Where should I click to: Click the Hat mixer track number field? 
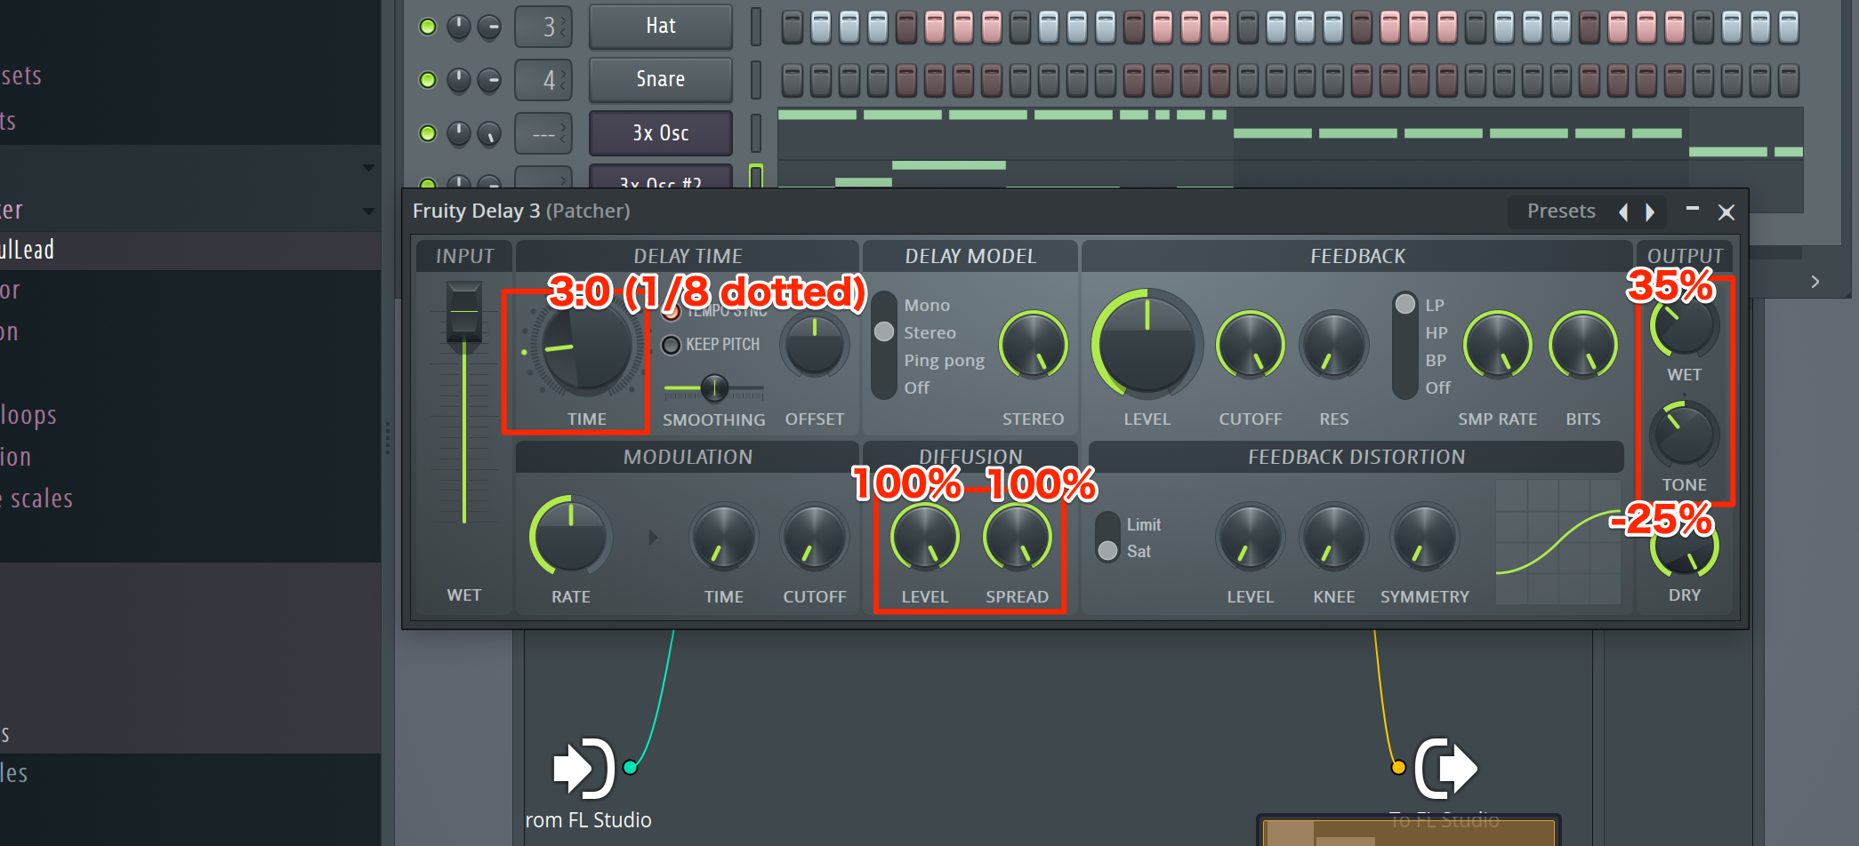(x=543, y=27)
